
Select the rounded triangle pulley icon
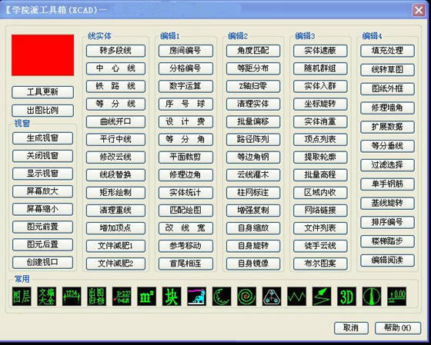point(272,297)
